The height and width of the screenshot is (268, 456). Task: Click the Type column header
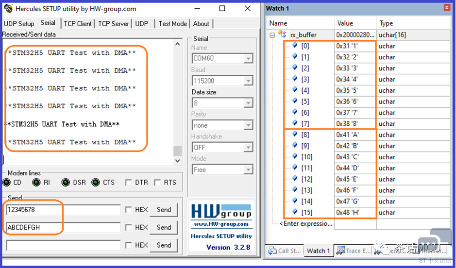[414, 23]
